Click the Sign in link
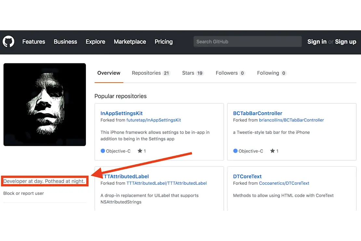Screen dimensions: 361x241 317,42
